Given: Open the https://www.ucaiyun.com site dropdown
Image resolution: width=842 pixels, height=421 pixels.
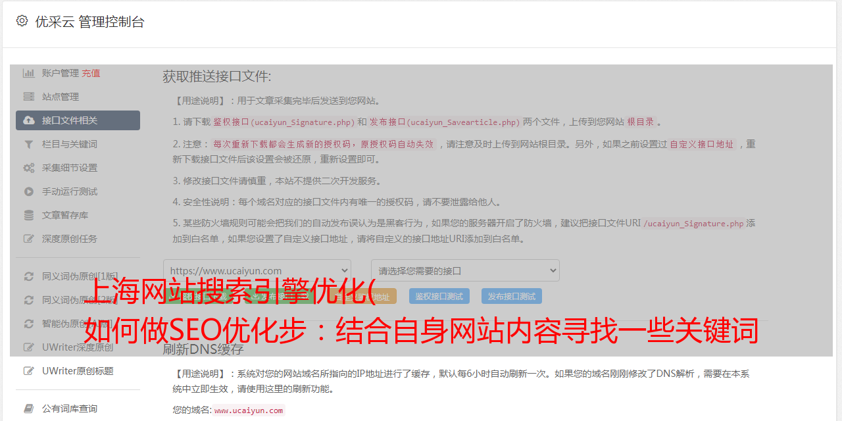Looking at the screenshot, I should coord(257,270).
